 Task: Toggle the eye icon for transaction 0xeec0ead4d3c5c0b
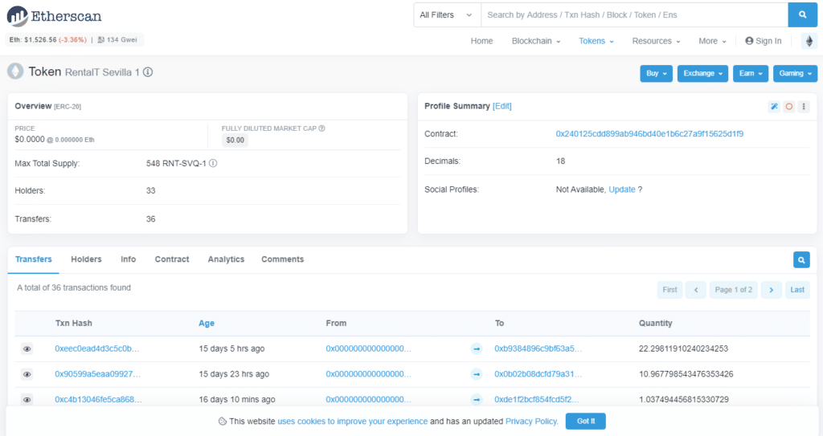pyautogui.click(x=27, y=349)
